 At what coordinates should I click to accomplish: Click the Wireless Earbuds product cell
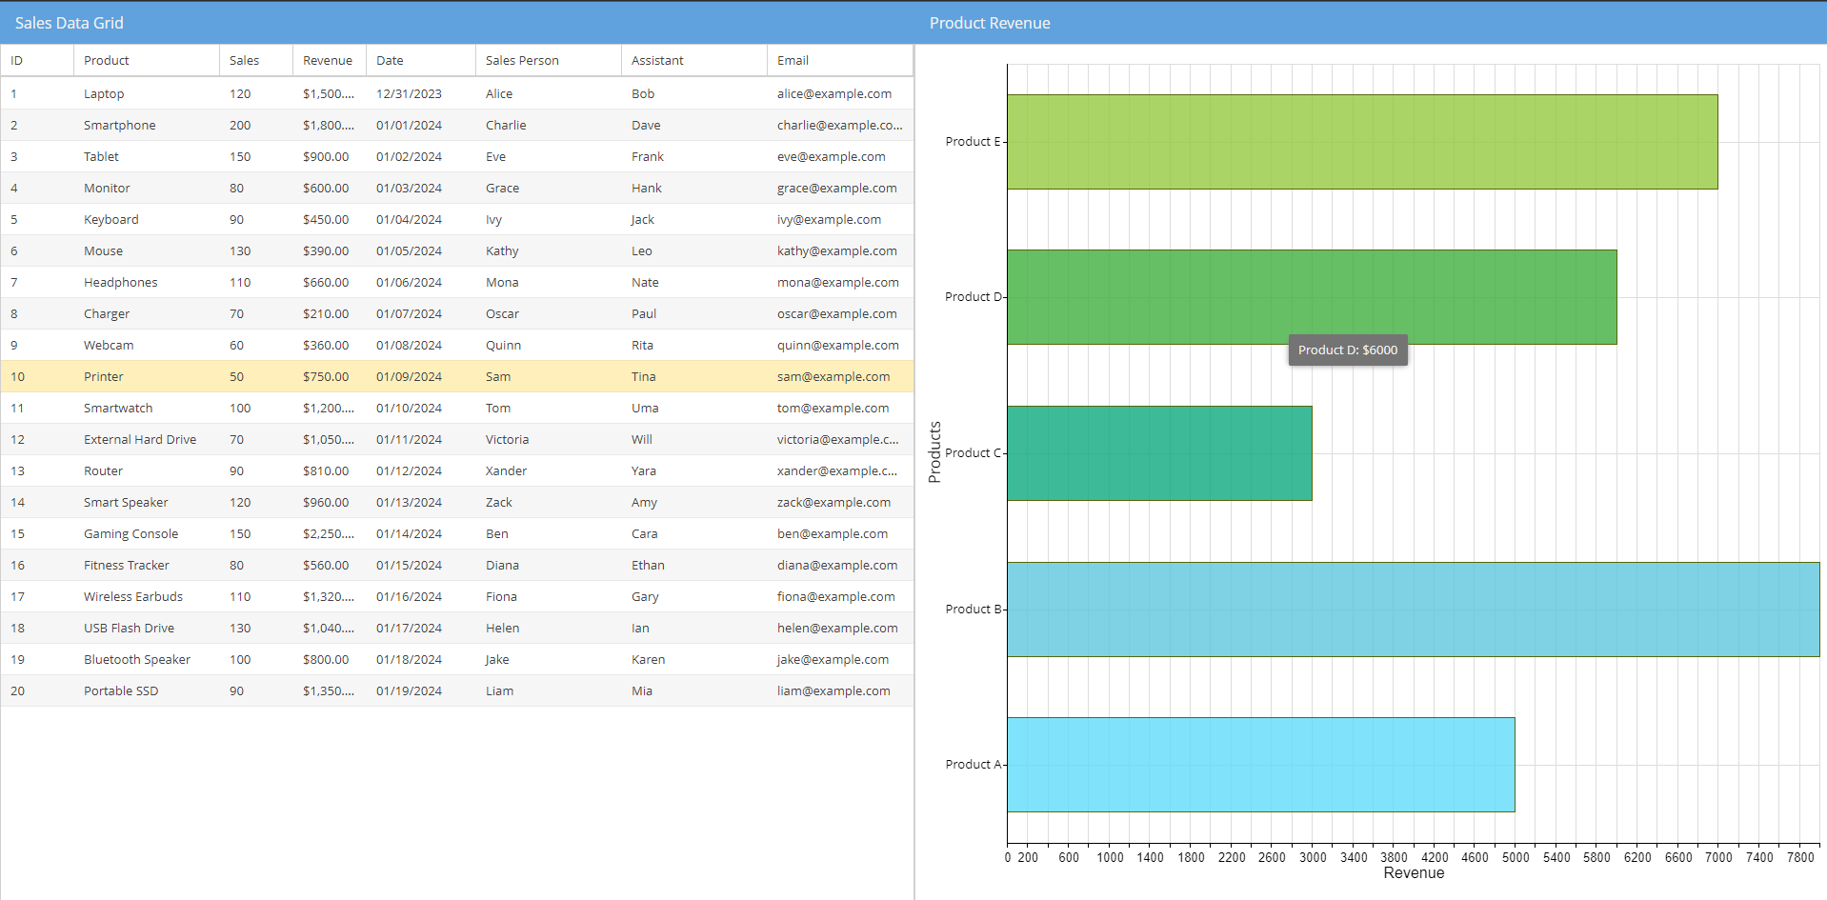[147, 596]
